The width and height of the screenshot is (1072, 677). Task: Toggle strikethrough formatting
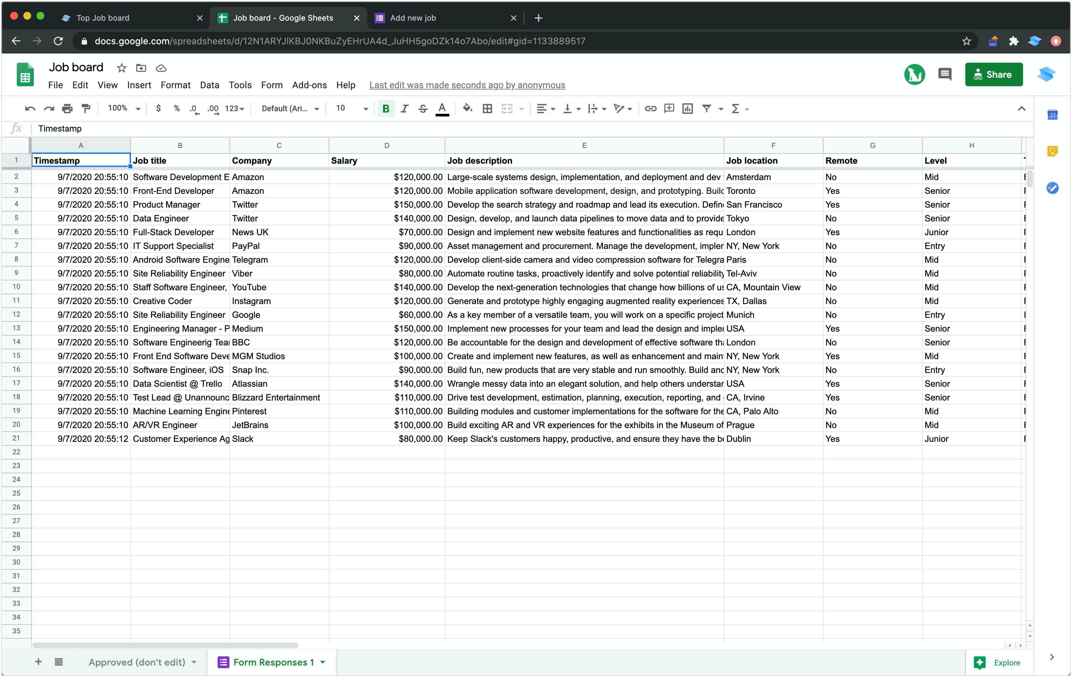point(423,109)
